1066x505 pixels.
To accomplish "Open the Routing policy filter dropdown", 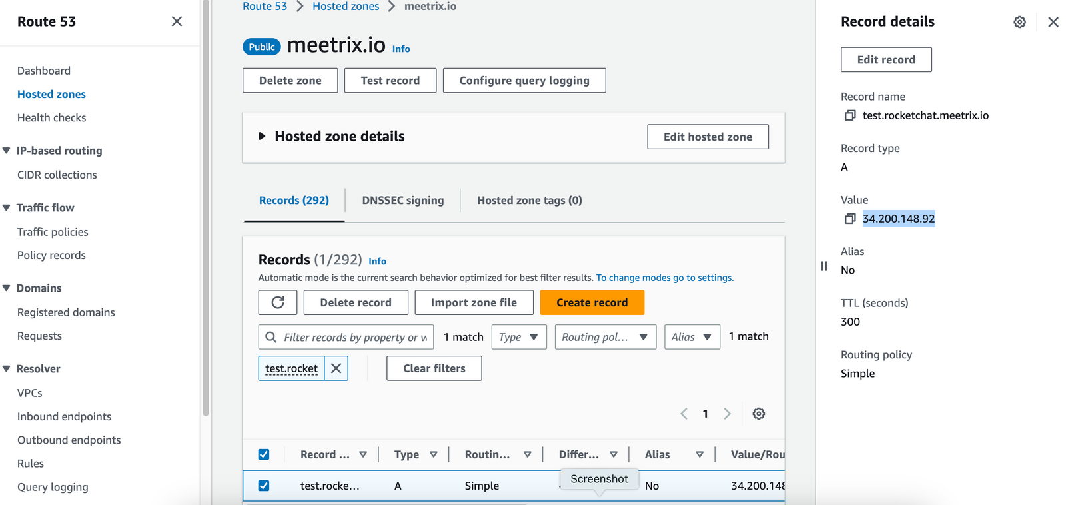I will 605,337.
